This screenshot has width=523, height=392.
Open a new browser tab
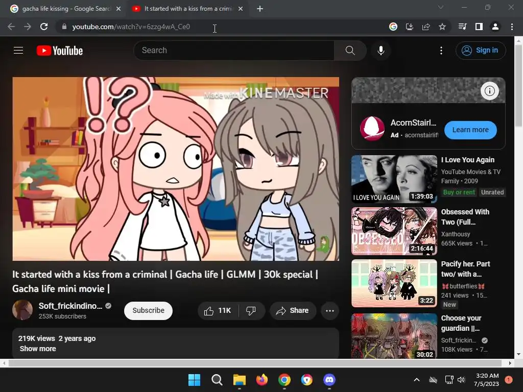[x=260, y=9]
